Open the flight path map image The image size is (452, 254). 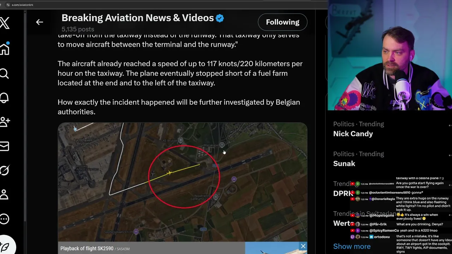[182, 182]
